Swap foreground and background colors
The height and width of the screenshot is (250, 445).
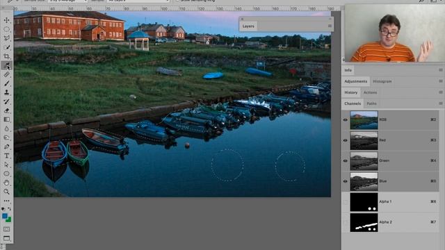pos(9,208)
